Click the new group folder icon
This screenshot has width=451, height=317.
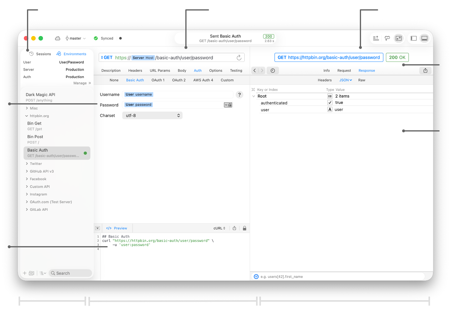[x=31, y=273]
